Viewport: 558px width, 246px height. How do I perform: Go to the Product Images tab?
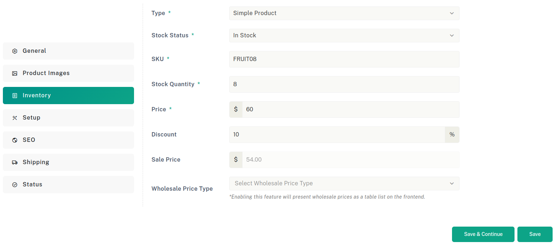tap(68, 73)
